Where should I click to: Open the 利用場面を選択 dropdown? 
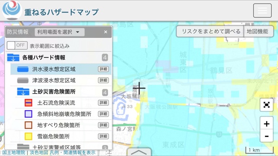point(60,32)
